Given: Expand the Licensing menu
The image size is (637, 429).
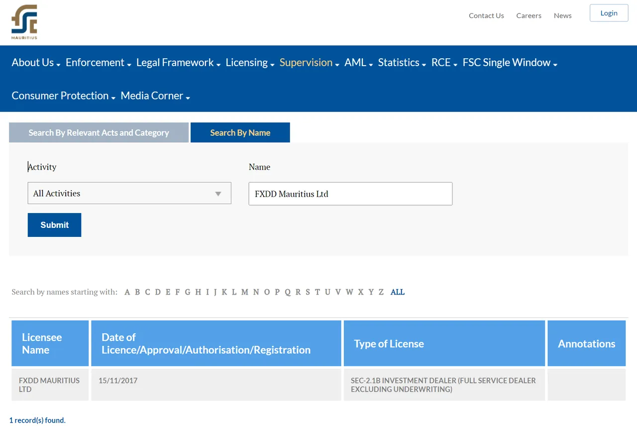Looking at the screenshot, I should pos(250,62).
